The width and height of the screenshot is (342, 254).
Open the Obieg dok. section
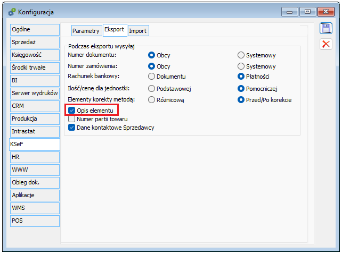(34, 182)
